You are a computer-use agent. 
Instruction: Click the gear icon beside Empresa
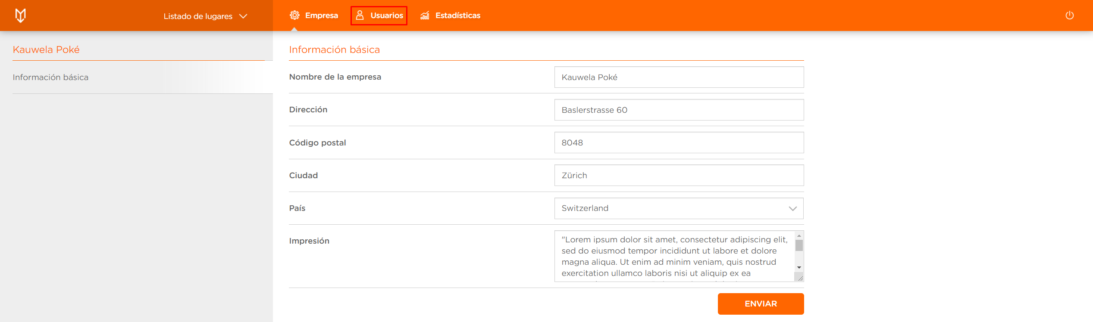pos(294,15)
